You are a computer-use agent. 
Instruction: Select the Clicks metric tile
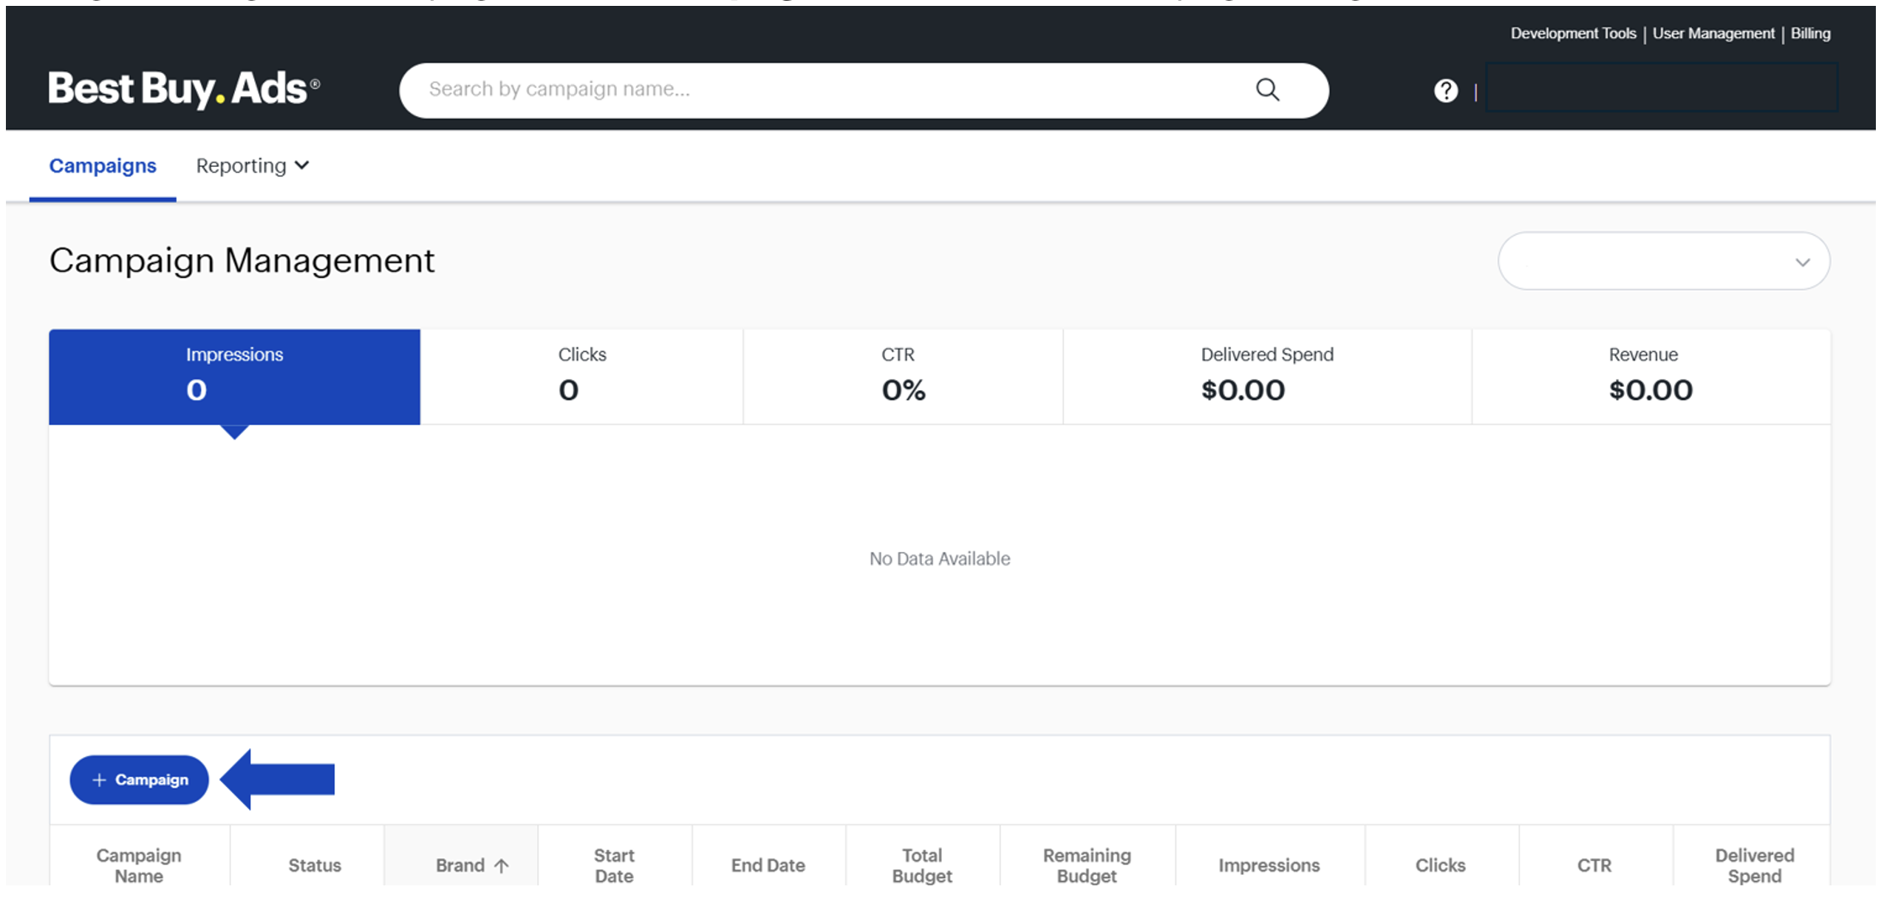coord(581,376)
